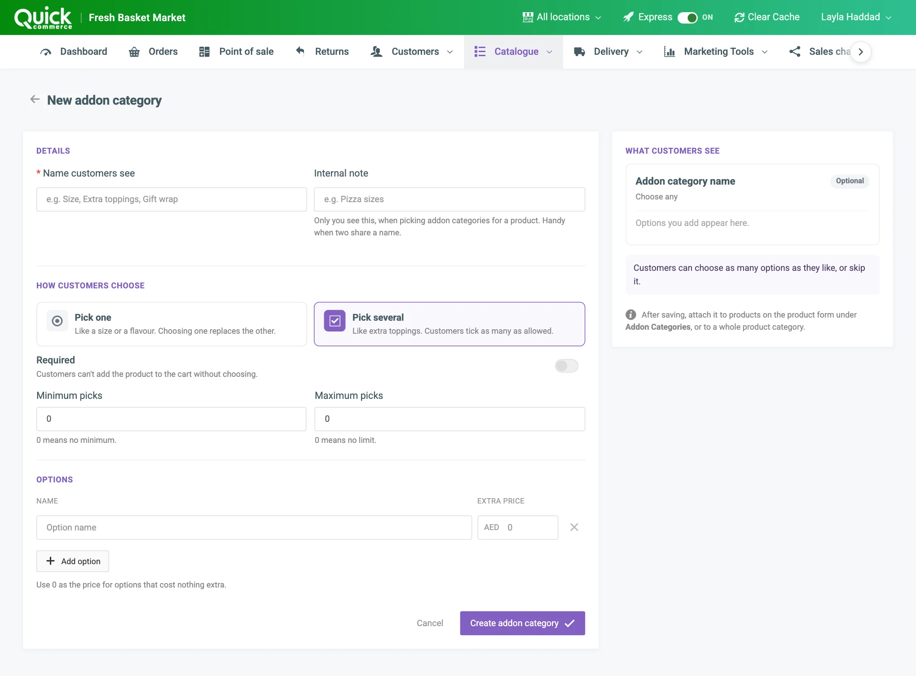The width and height of the screenshot is (916, 676).
Task: Click the Catalogue list icon
Action: point(480,52)
